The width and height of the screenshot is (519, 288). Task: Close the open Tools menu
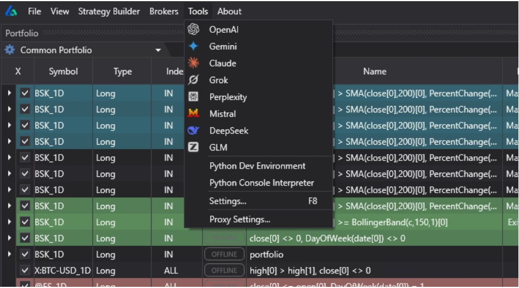pyautogui.click(x=198, y=11)
